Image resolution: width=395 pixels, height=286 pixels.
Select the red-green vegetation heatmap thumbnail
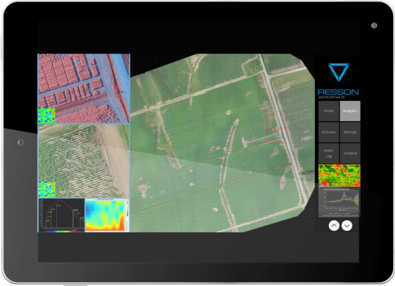point(339,175)
